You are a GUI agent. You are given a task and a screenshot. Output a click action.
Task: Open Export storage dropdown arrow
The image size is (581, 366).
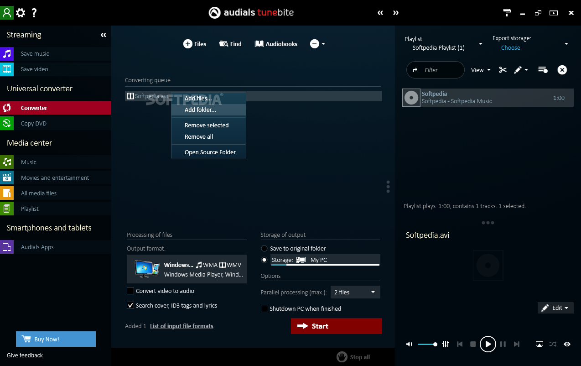(x=566, y=44)
